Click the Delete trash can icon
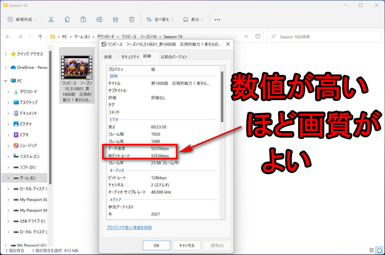Screen dimensions: 385x255 coord(132,20)
